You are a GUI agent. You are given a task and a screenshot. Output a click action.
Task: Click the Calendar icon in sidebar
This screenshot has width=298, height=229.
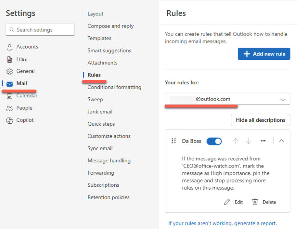[9, 96]
